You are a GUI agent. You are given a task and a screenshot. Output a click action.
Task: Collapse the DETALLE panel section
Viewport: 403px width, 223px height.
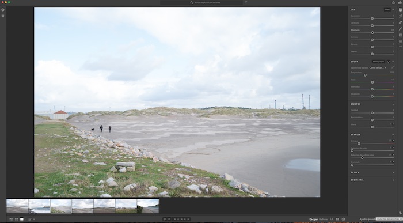pos(393,135)
